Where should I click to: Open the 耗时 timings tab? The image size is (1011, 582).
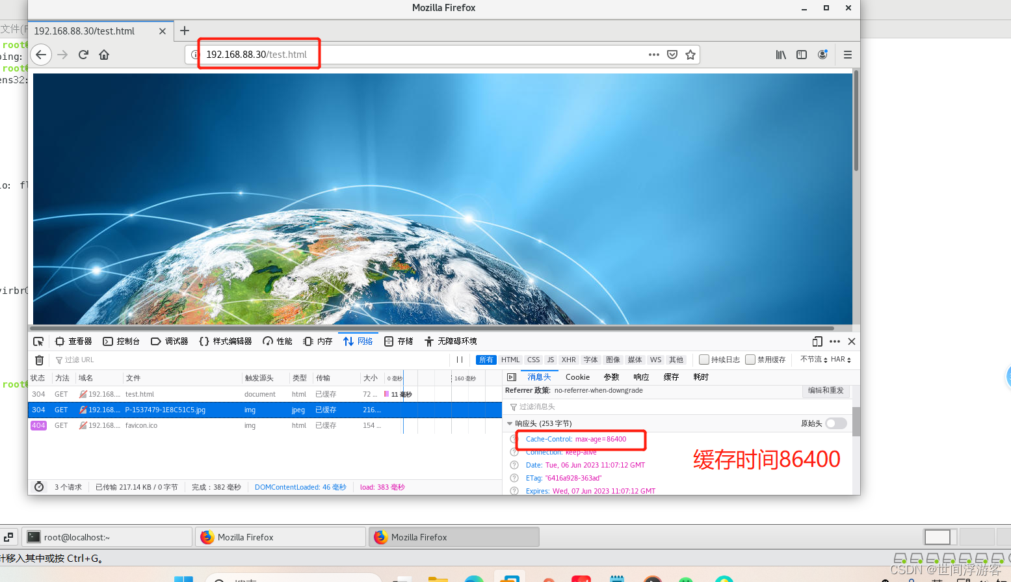[701, 377]
